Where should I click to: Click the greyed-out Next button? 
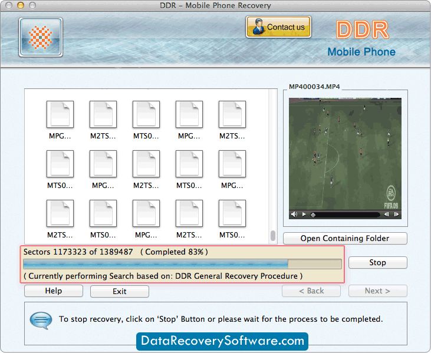[378, 291]
